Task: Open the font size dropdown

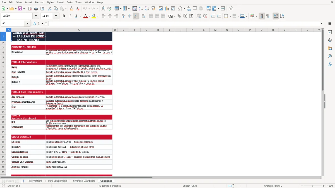Action: point(56,16)
